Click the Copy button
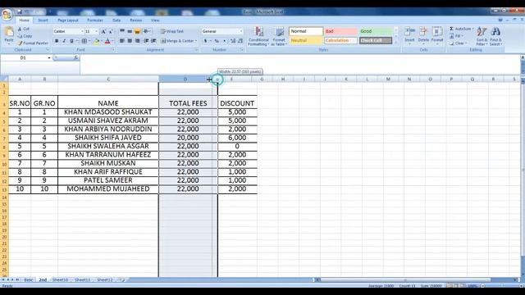The width and height of the screenshot is (525, 295). pyautogui.click(x=25, y=36)
